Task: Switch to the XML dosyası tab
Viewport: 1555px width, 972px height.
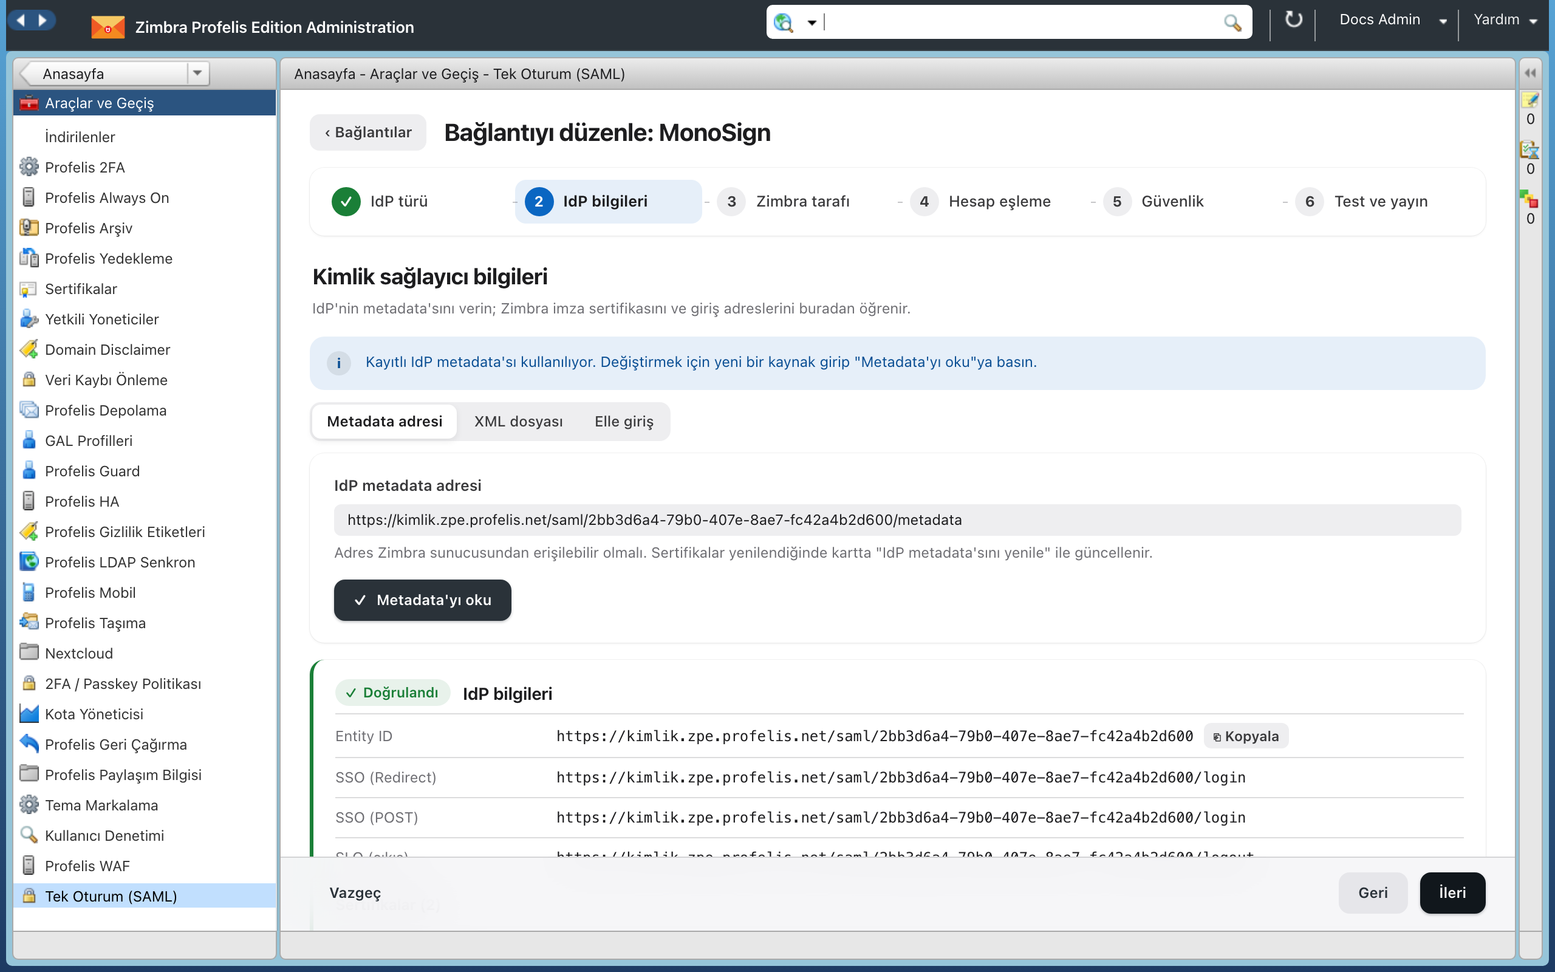Action: pos(518,422)
